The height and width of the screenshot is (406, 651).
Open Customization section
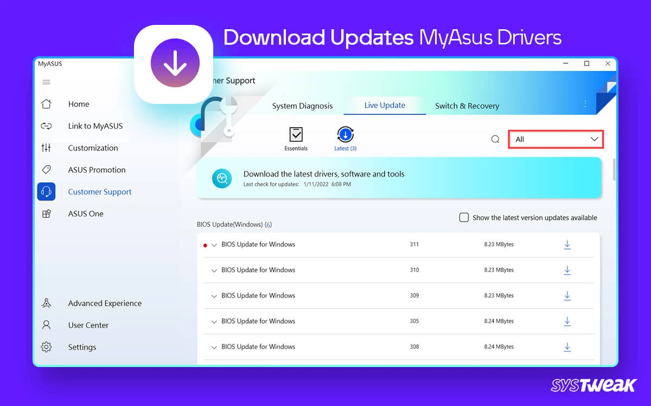[93, 148]
